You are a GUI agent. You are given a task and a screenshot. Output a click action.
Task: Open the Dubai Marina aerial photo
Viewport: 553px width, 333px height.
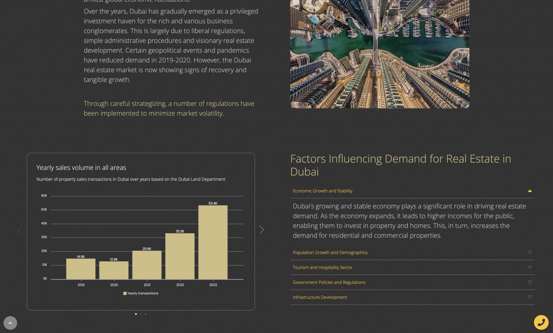coord(380,54)
